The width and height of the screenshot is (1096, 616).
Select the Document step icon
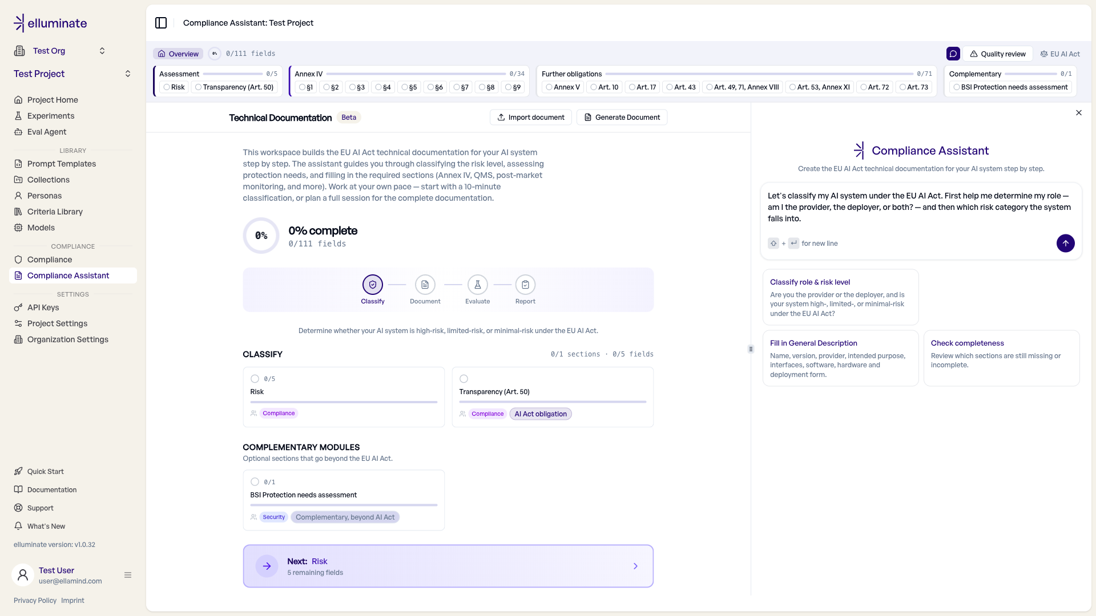[x=425, y=285]
